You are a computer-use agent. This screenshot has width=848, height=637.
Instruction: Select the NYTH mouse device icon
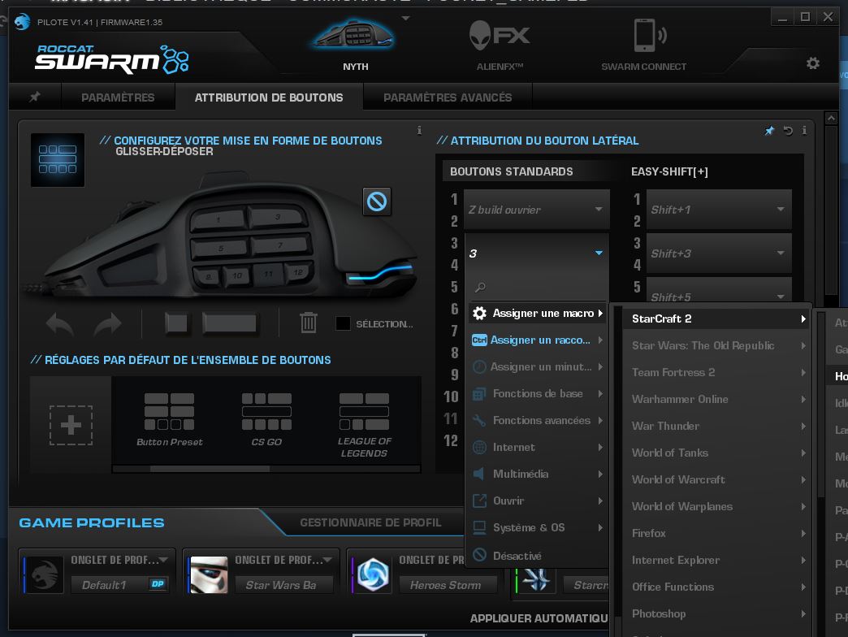click(355, 36)
